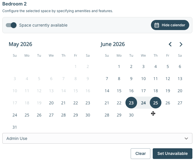Click Set Unavailable button
This screenshot has width=195, height=161.
(x=172, y=153)
